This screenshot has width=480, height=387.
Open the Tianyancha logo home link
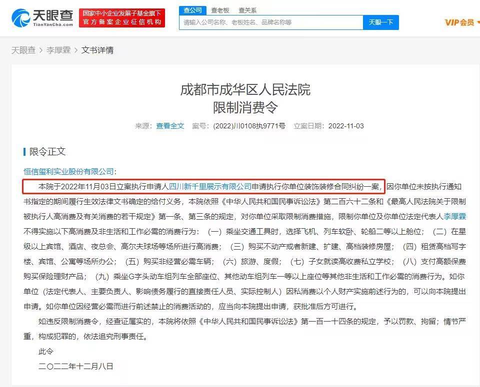tap(42, 18)
